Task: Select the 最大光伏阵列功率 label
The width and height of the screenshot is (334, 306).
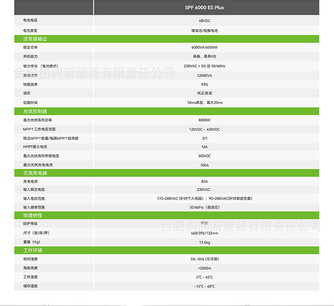Action: click(x=37, y=120)
